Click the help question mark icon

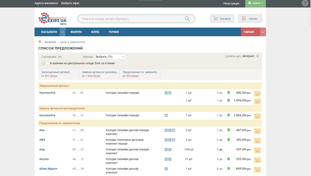(305, 3)
